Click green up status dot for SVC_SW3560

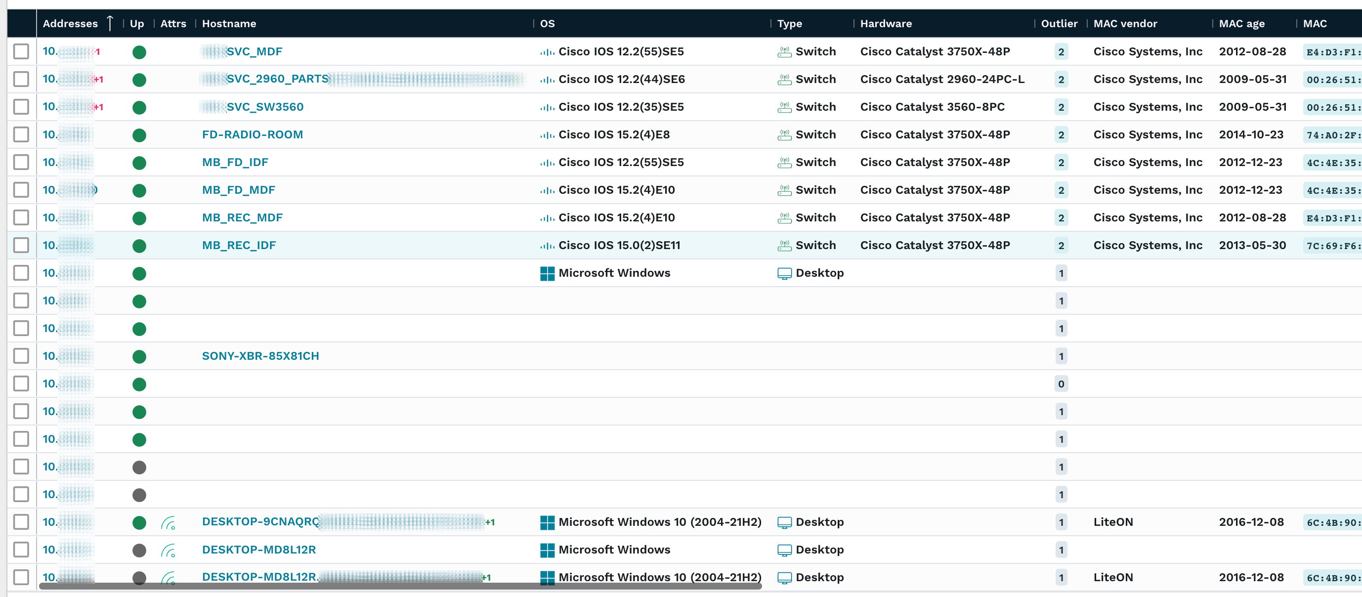139,107
